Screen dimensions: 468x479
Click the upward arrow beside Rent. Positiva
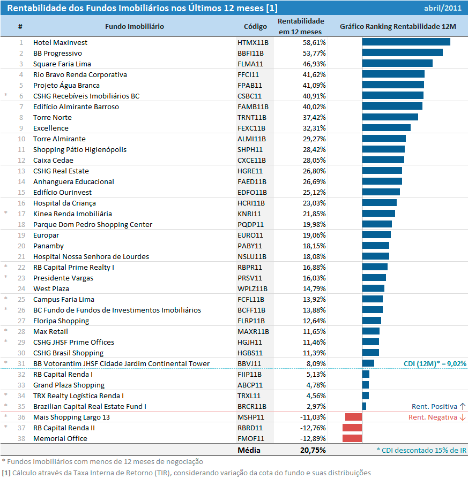coord(463,406)
